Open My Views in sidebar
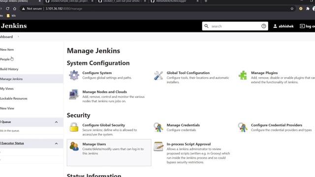315x177 pixels. point(6,88)
